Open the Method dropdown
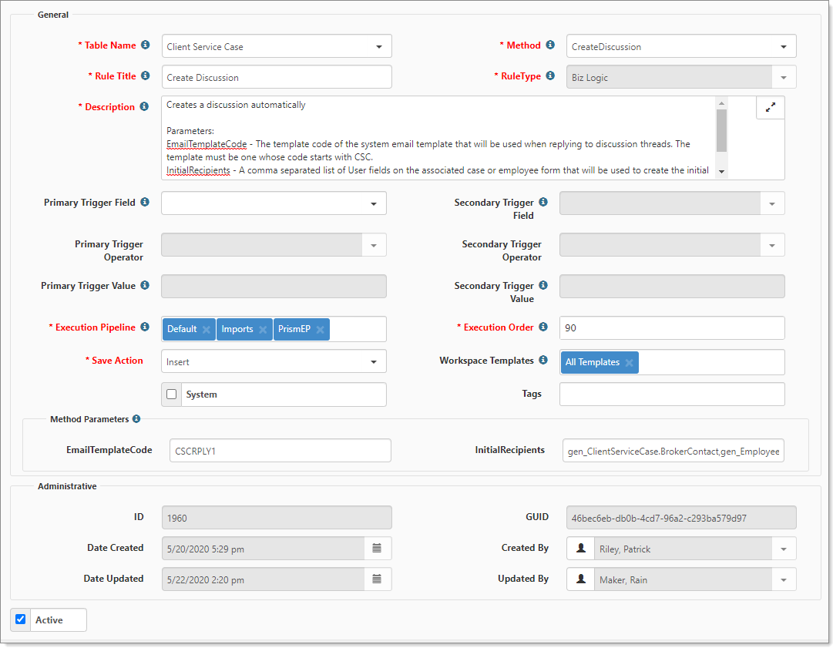Viewport: 833px width, 648px height. click(783, 47)
